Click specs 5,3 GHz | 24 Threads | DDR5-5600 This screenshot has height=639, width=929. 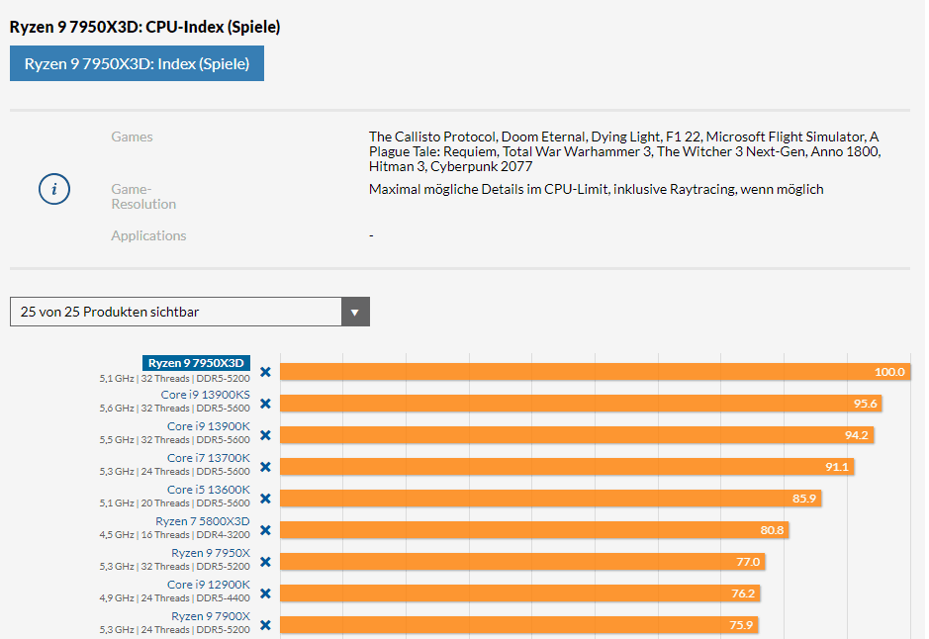(175, 472)
